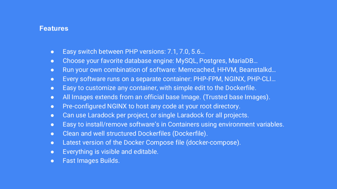Screen dimensions: 337x189
Task: Click the bullet before the database engine line
Action: (52, 61)
